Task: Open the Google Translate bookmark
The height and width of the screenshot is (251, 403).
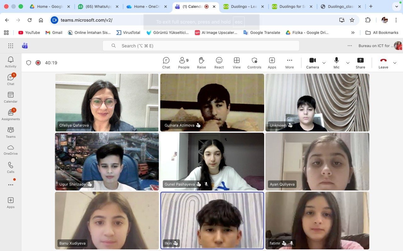Action: coord(262,33)
